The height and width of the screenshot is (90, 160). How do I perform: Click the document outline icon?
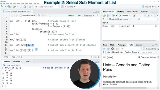click(x=97, y=15)
